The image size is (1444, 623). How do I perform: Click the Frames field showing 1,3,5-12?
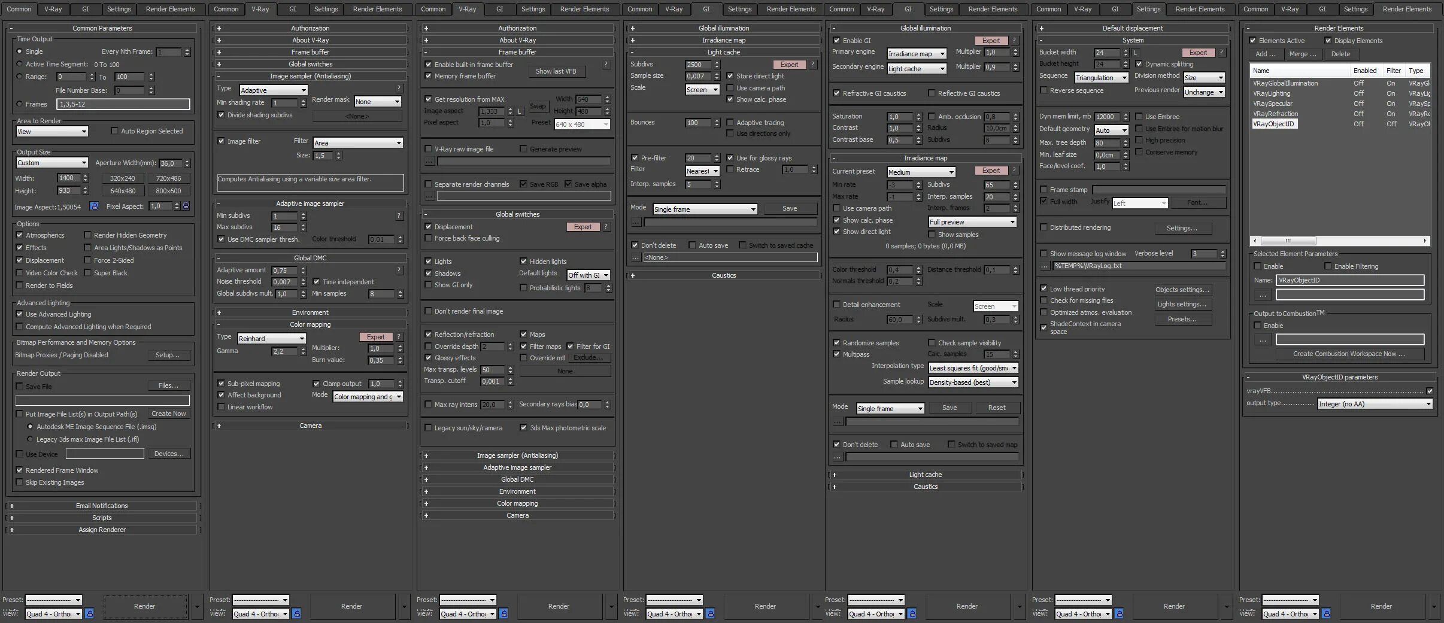click(x=123, y=104)
